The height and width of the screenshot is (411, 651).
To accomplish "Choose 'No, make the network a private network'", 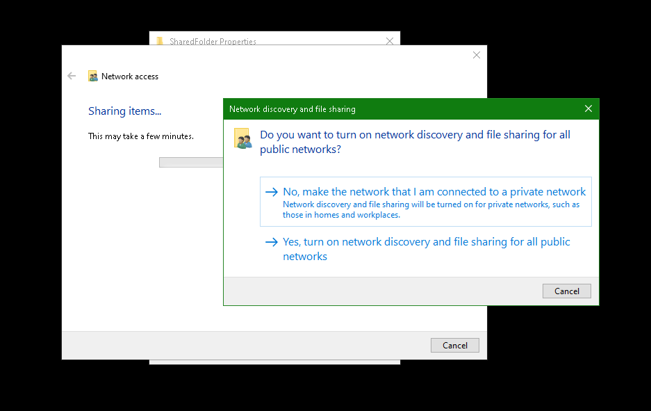I will click(434, 192).
